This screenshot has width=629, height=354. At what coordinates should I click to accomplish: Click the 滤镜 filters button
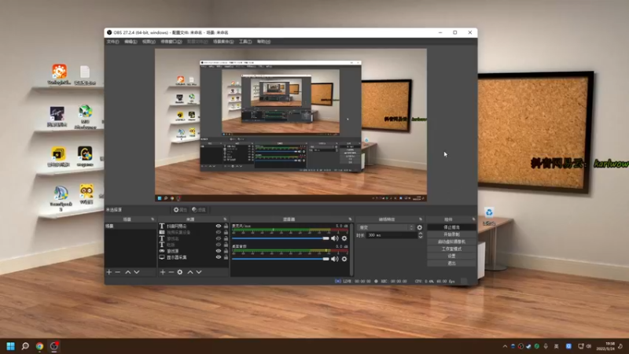pyautogui.click(x=199, y=210)
